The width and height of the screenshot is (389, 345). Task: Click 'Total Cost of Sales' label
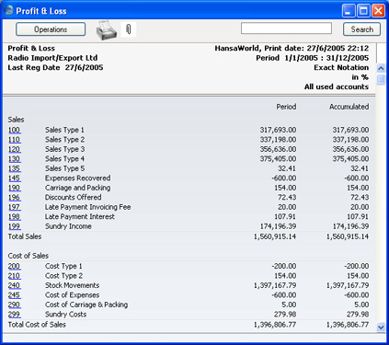click(x=37, y=325)
